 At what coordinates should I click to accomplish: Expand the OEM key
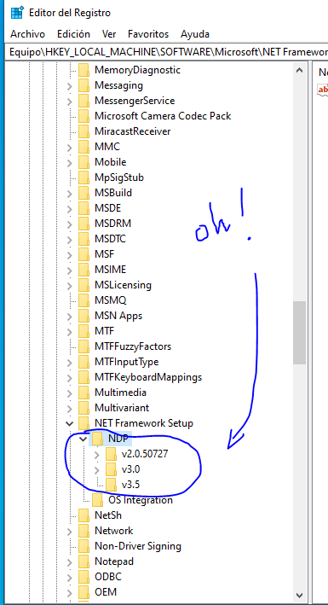69,593
